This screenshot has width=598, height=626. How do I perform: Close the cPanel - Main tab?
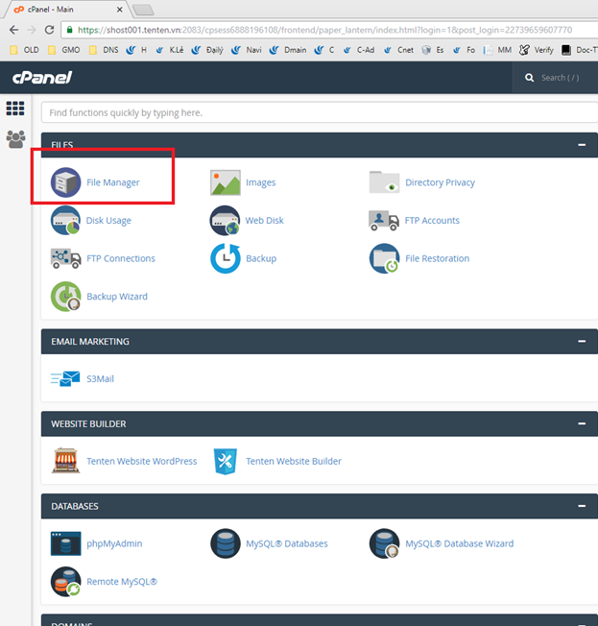[119, 10]
